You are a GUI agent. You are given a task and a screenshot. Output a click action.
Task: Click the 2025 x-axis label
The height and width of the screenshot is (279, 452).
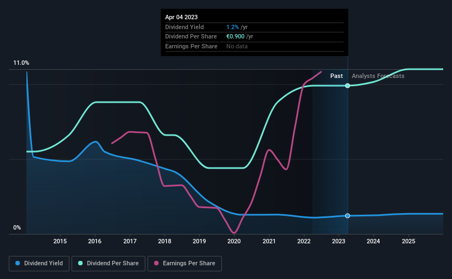click(x=409, y=241)
